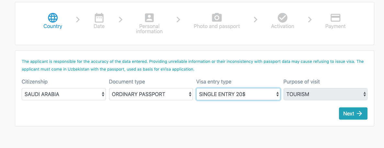This screenshot has height=148, width=384.
Task: Go to Photo and passport step label
Action: click(217, 26)
